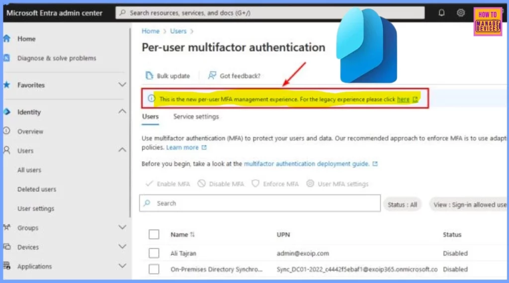Click admin@exoip.com UPN cell
Viewport: 509px width, 283px height.
(303, 254)
